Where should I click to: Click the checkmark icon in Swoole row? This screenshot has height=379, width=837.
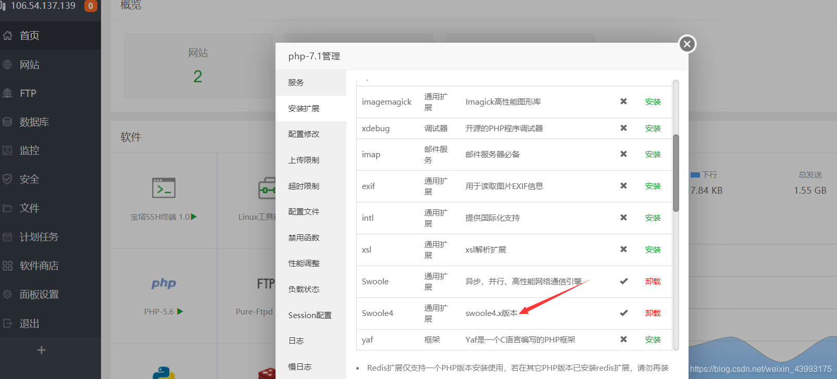coord(623,281)
